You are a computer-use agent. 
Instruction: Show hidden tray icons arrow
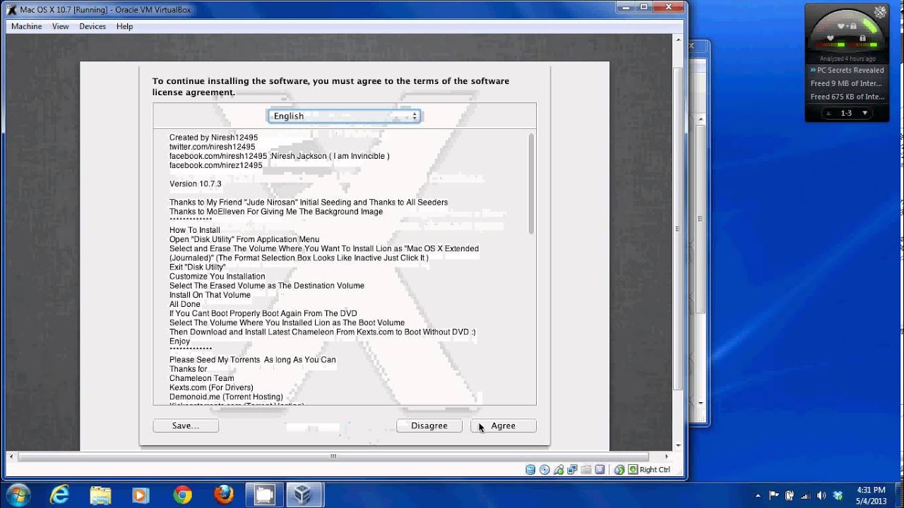coord(758,495)
